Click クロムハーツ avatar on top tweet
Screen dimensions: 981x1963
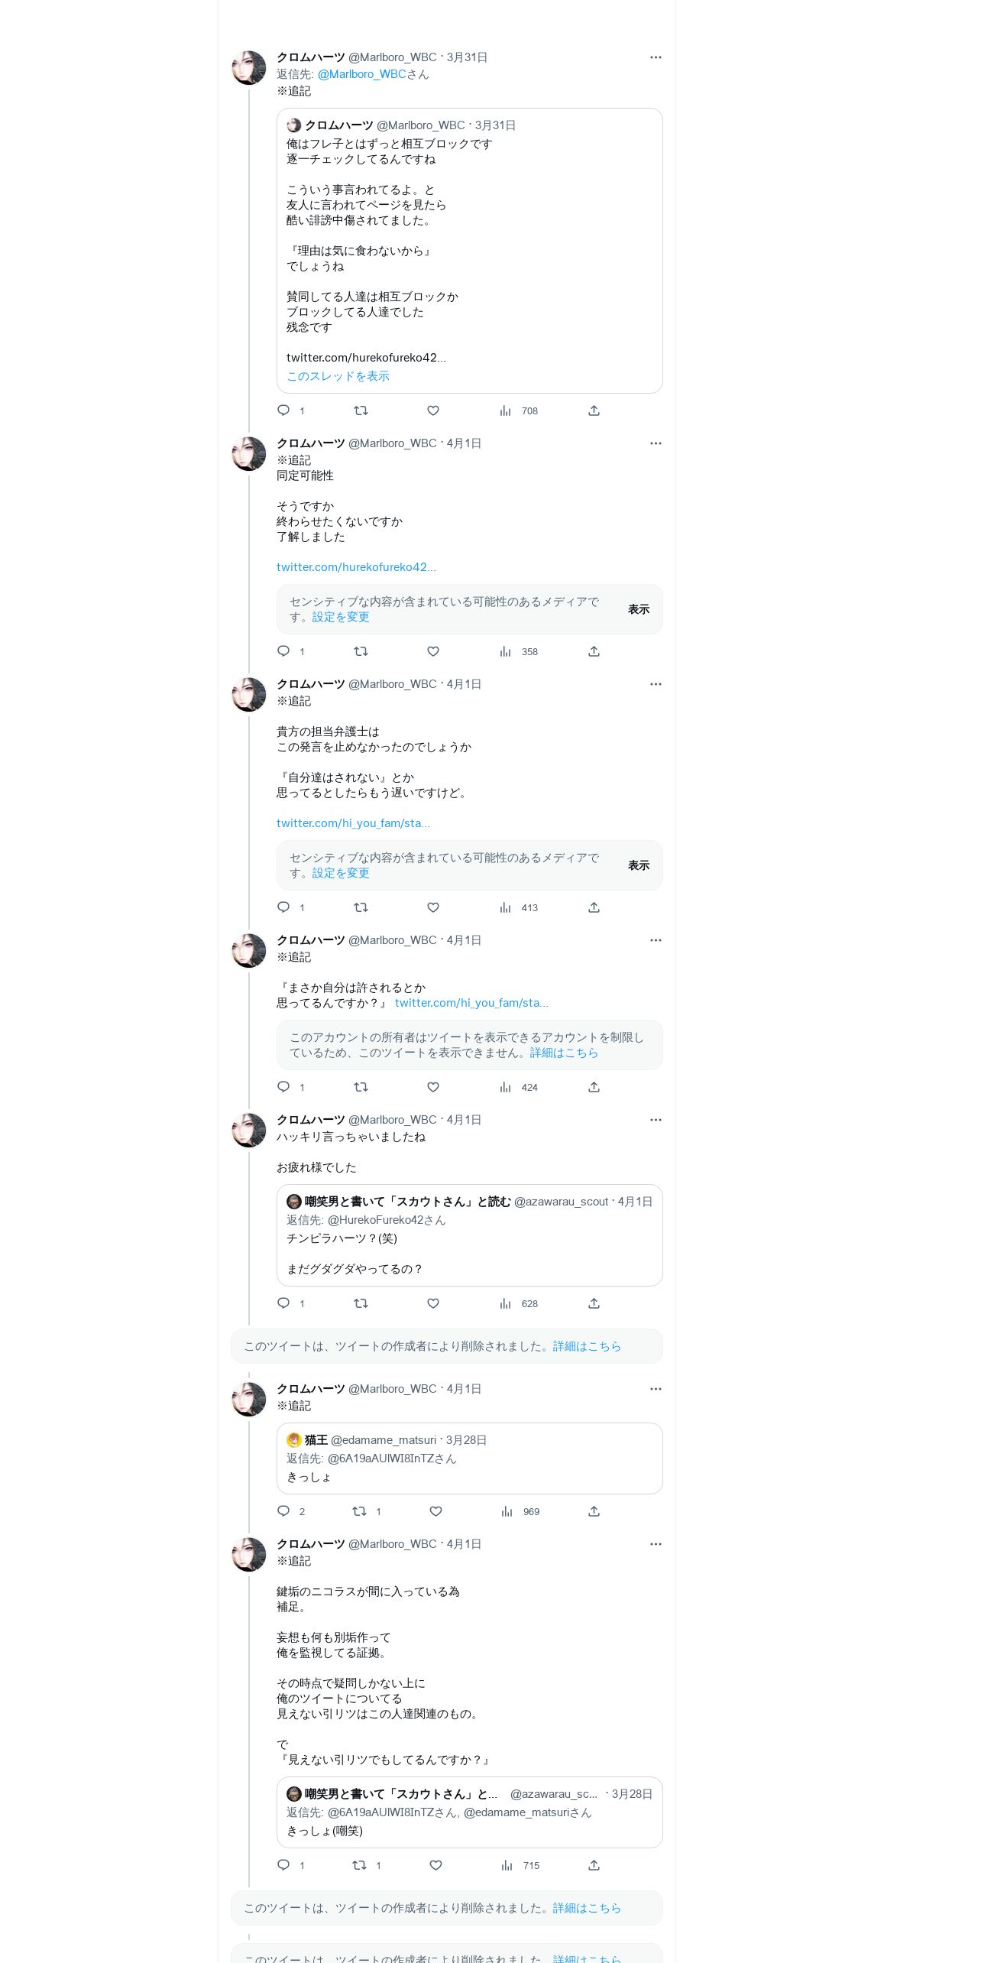(x=249, y=68)
